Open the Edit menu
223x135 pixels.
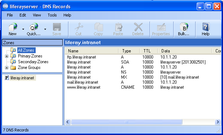tap(23, 15)
